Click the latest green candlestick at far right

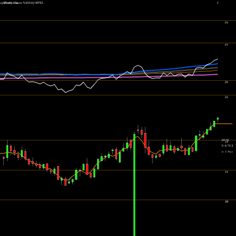click(x=218, y=118)
